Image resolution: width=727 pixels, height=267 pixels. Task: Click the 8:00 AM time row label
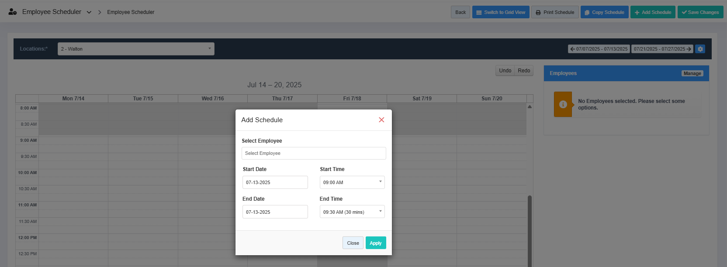tap(28, 108)
